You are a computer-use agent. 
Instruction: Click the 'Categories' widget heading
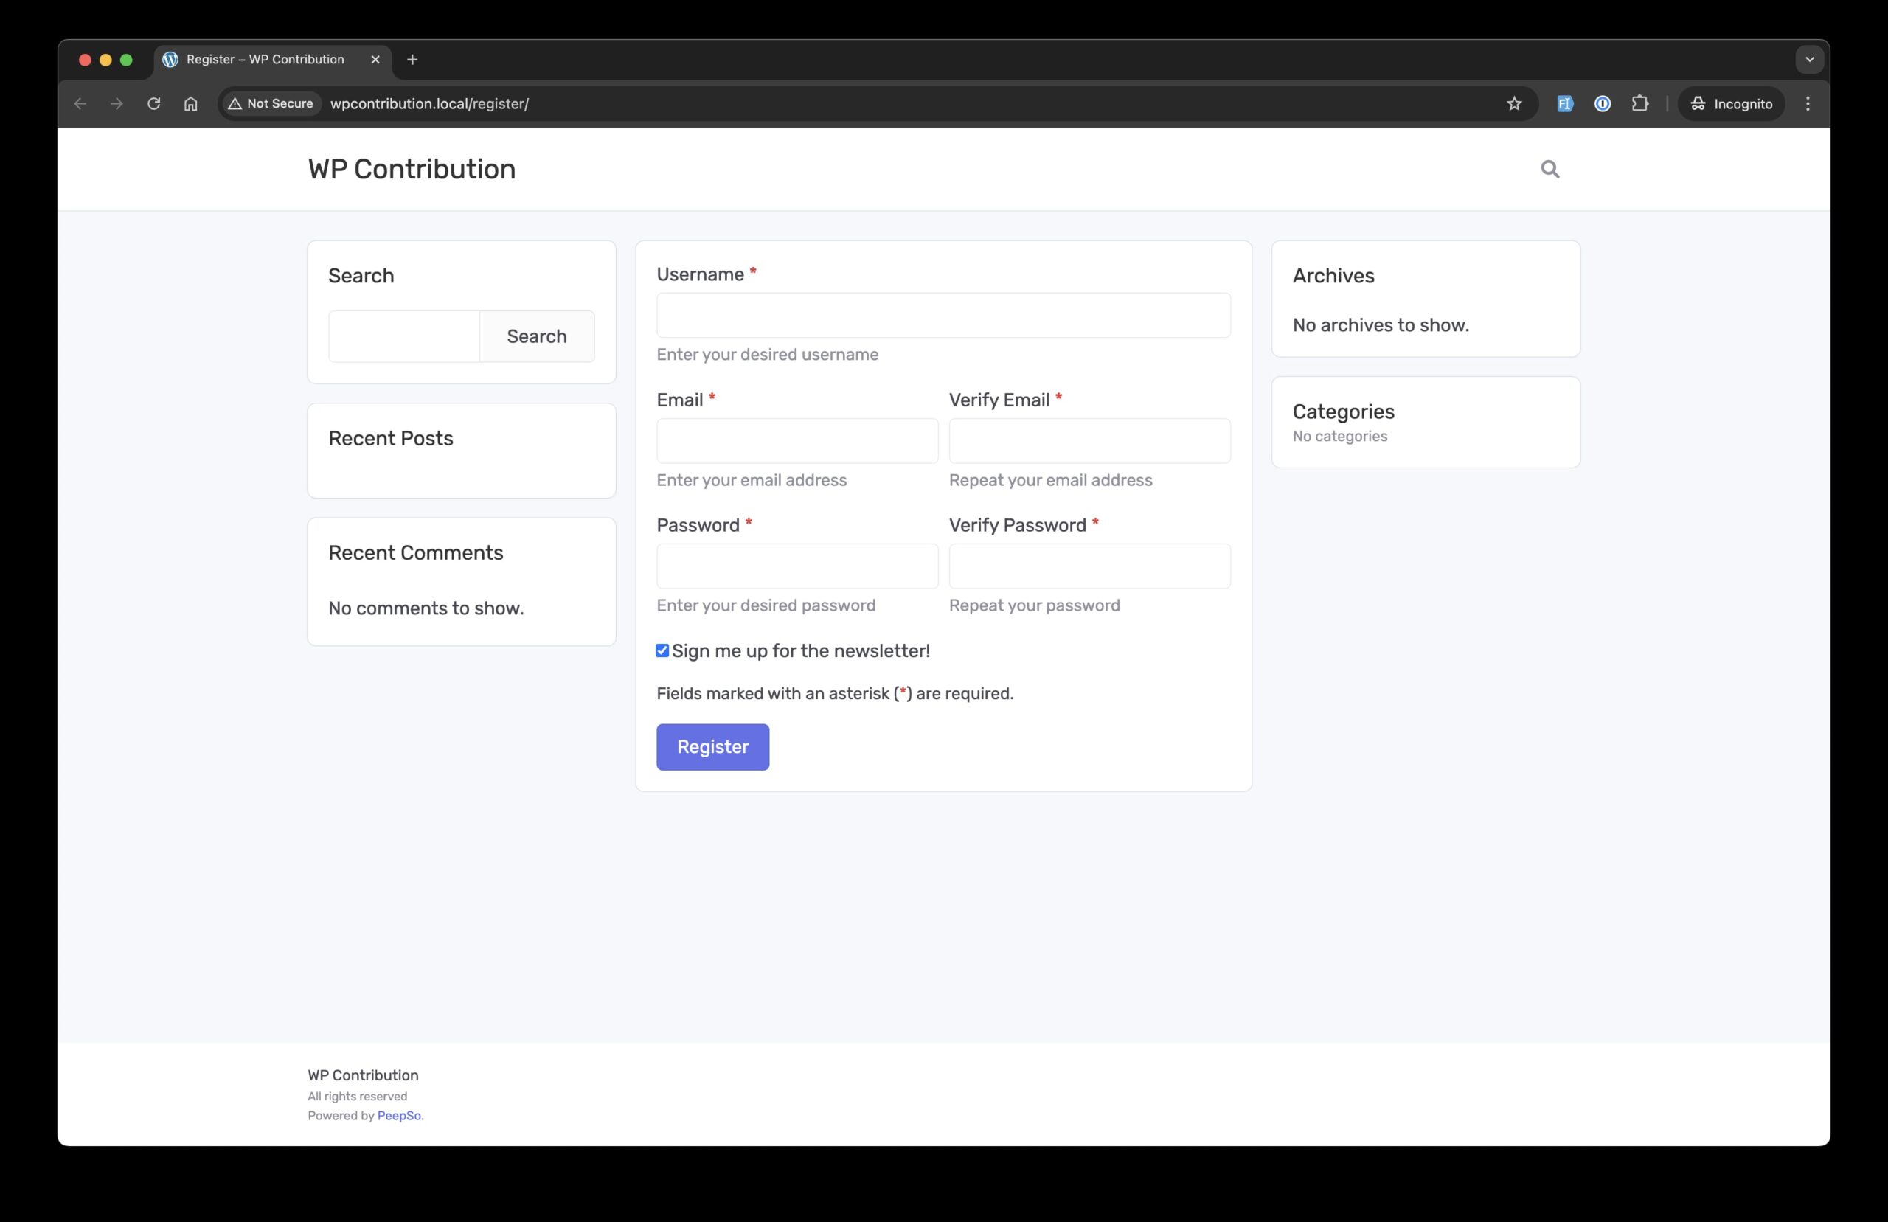click(1343, 411)
